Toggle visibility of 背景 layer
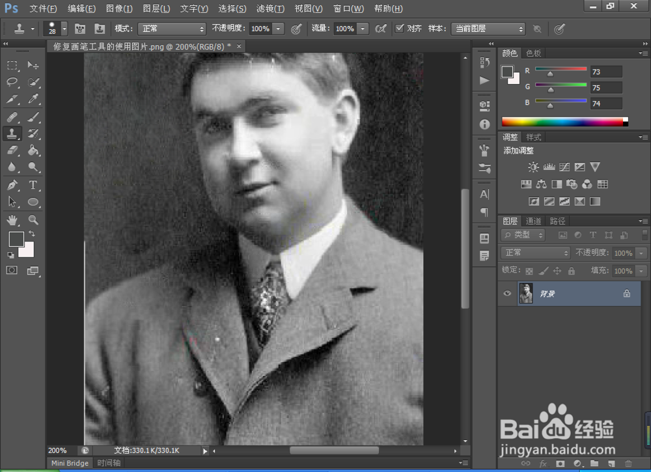This screenshot has height=472, width=651. [x=507, y=294]
